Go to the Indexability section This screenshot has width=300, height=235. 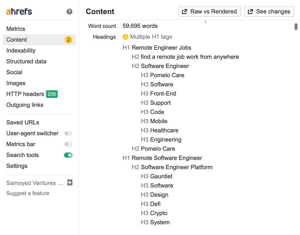[21, 51]
